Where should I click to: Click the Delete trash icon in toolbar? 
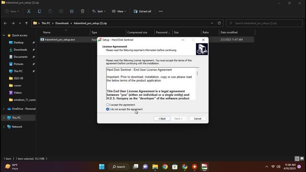[x=83, y=11]
